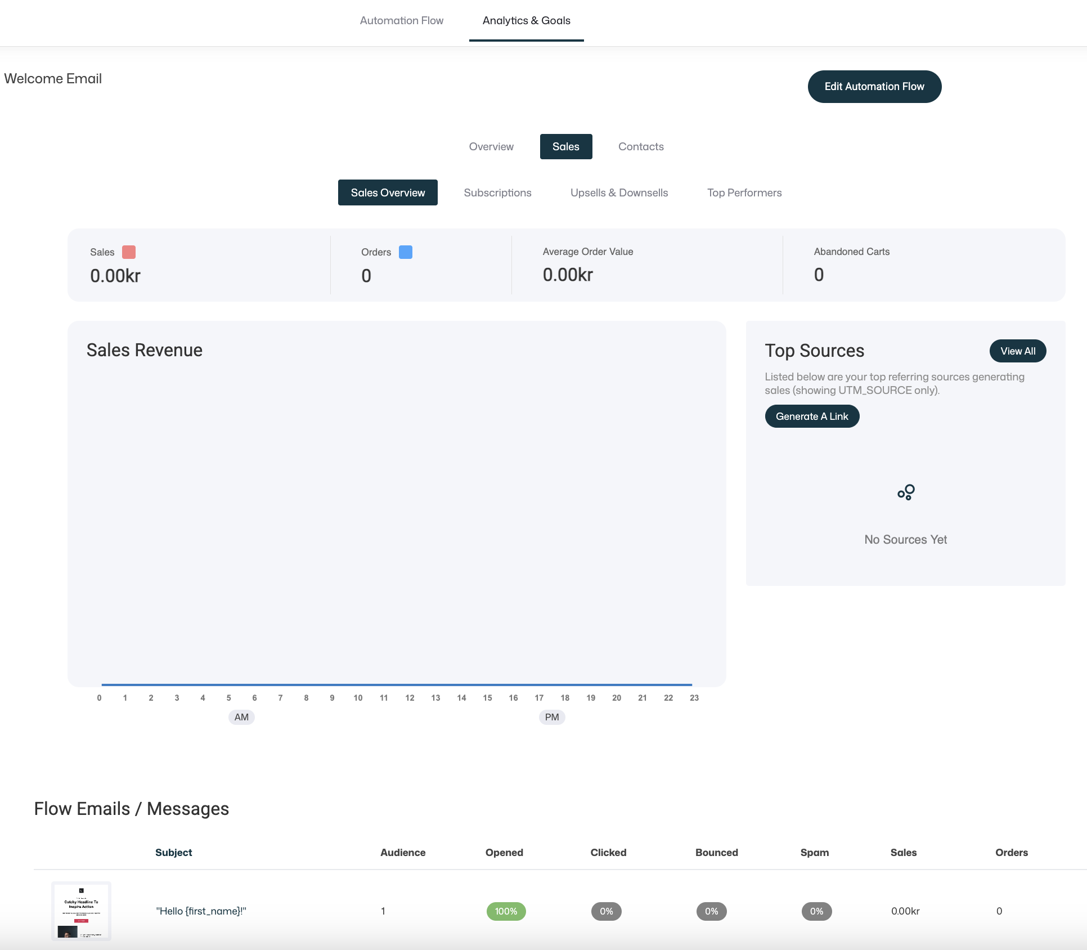Open the Upsells & Downsells view
The height and width of the screenshot is (950, 1087).
(619, 193)
